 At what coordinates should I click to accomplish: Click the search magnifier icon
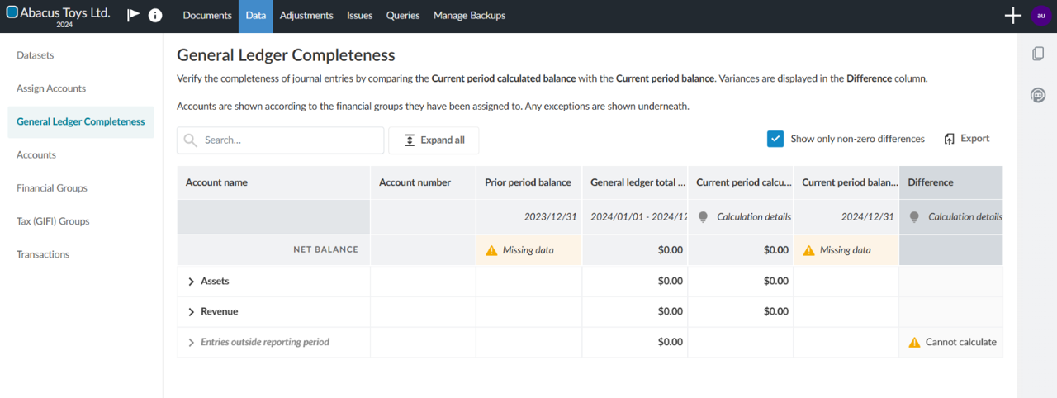[191, 140]
